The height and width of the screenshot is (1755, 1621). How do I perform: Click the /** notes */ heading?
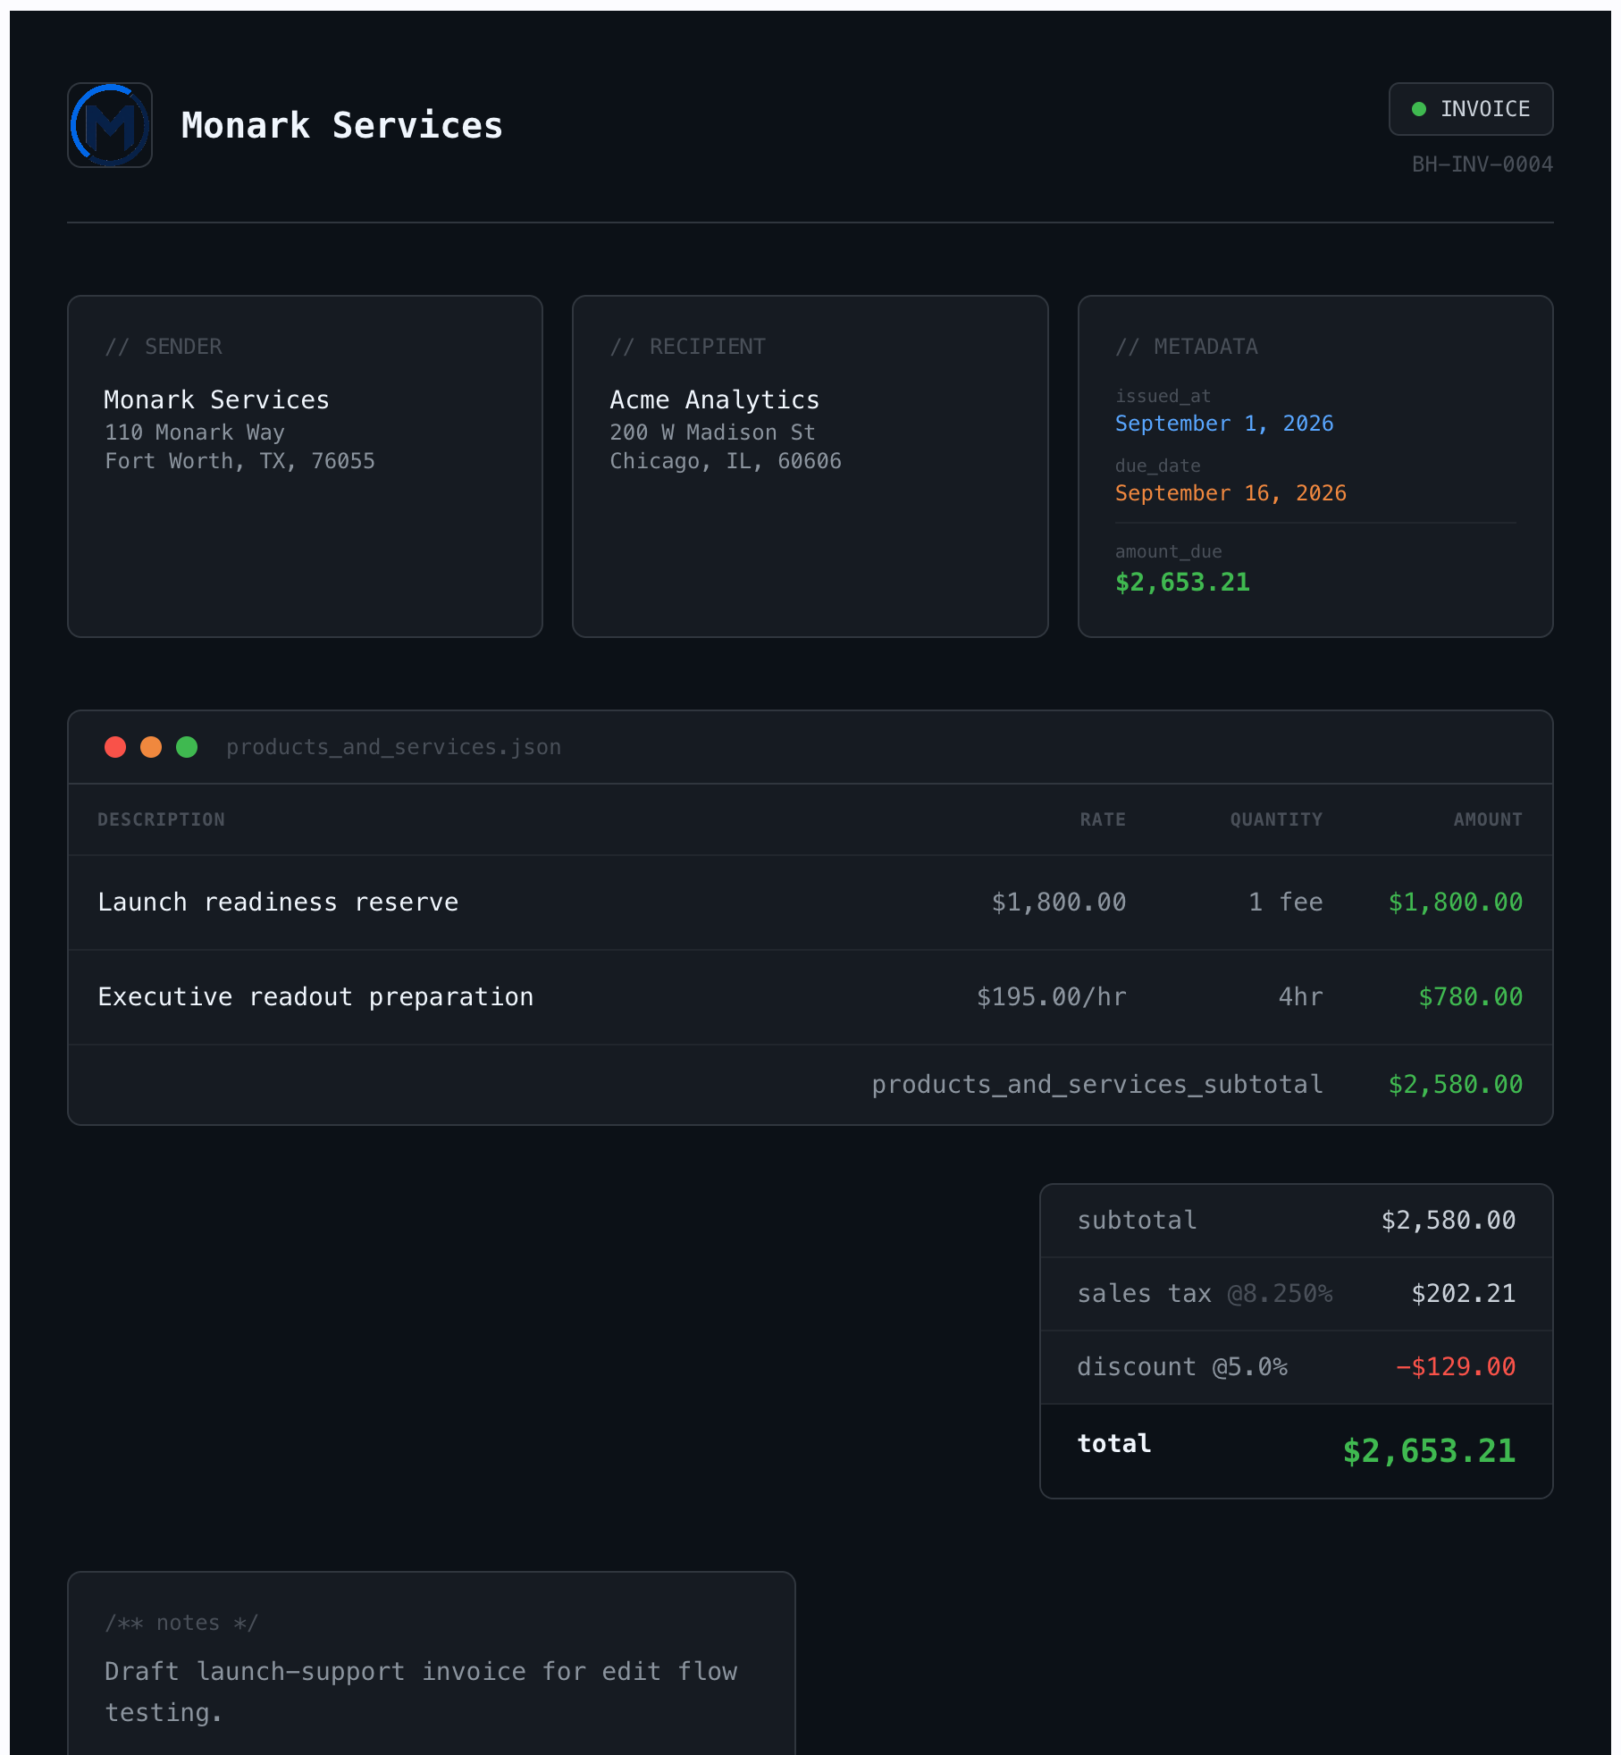[181, 1623]
